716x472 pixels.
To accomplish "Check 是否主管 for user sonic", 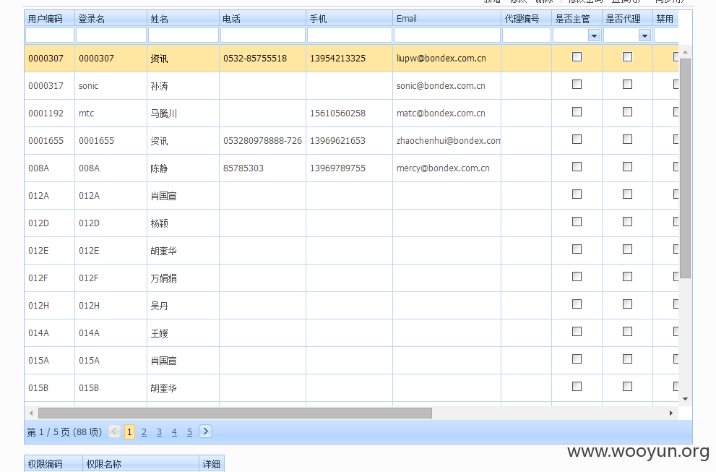I will pyautogui.click(x=577, y=84).
